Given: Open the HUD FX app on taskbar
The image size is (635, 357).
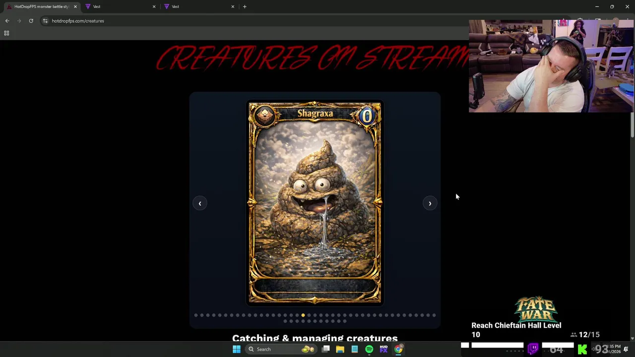Looking at the screenshot, I should click(383, 349).
